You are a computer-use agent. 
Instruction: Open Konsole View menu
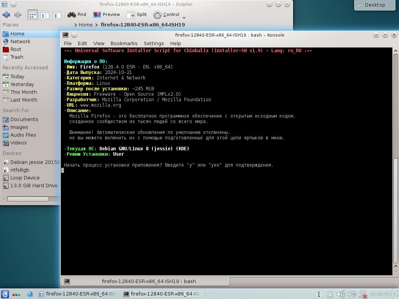99,44
